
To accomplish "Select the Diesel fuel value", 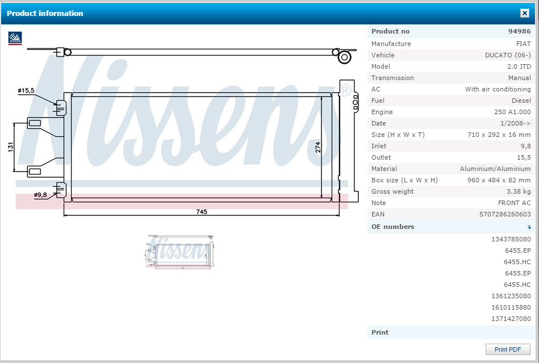I will 521,101.
